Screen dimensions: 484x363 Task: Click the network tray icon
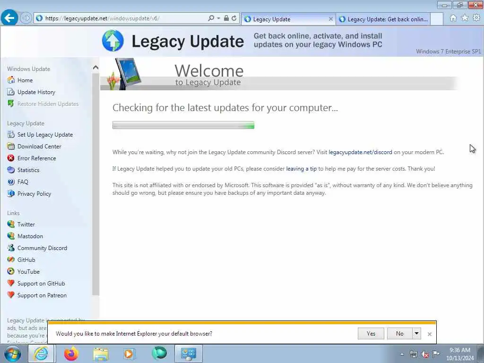pyautogui.click(x=413, y=354)
